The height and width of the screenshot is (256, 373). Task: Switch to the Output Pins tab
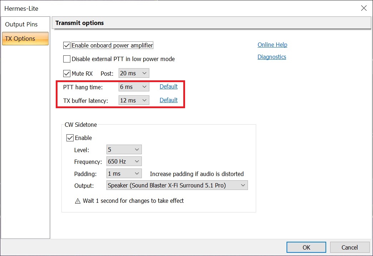21,25
